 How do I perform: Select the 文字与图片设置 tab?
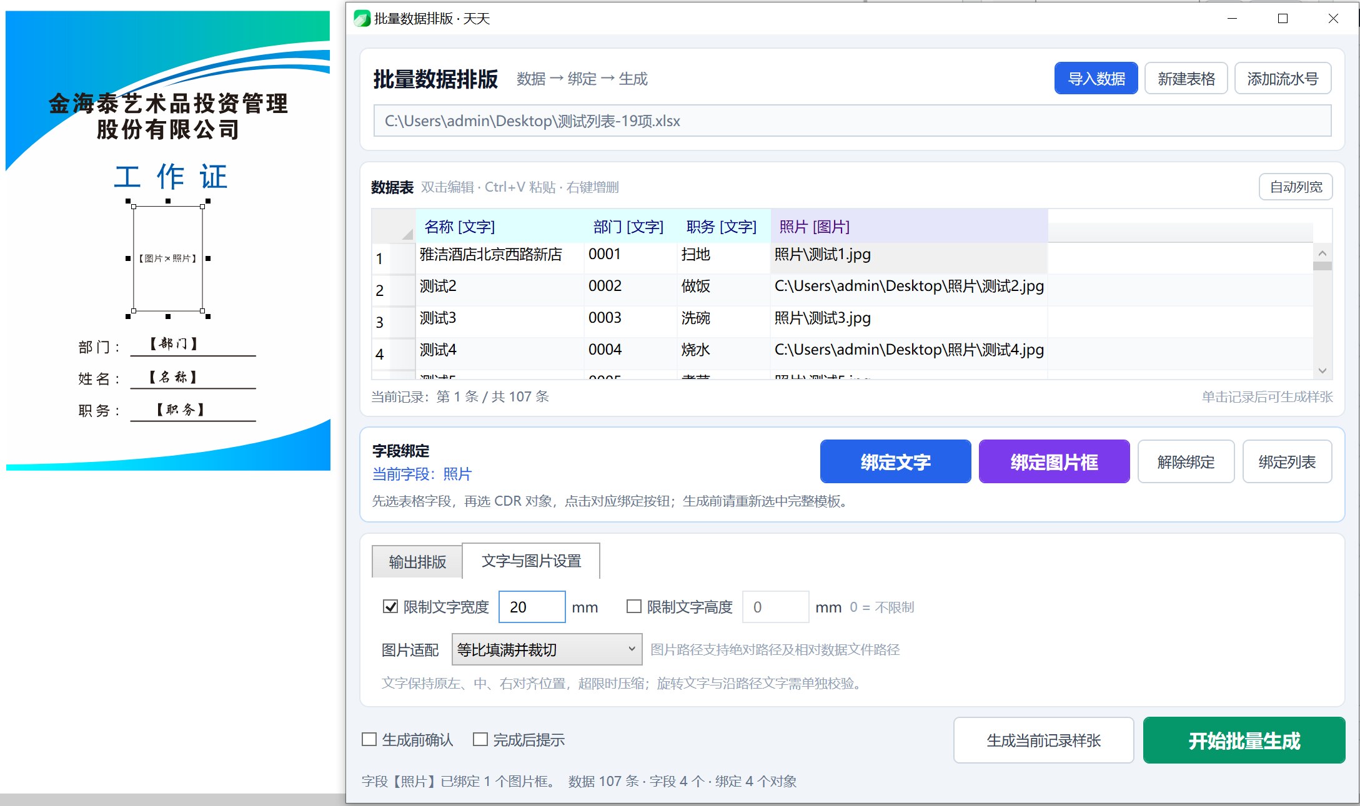(531, 561)
